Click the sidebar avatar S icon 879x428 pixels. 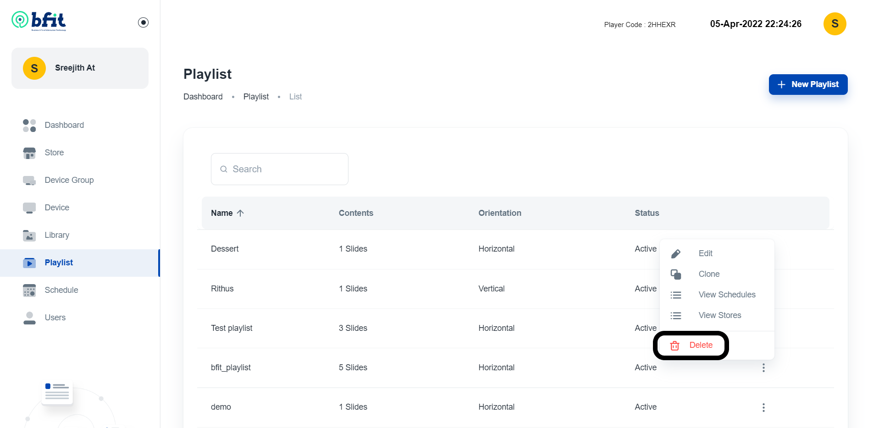click(34, 68)
